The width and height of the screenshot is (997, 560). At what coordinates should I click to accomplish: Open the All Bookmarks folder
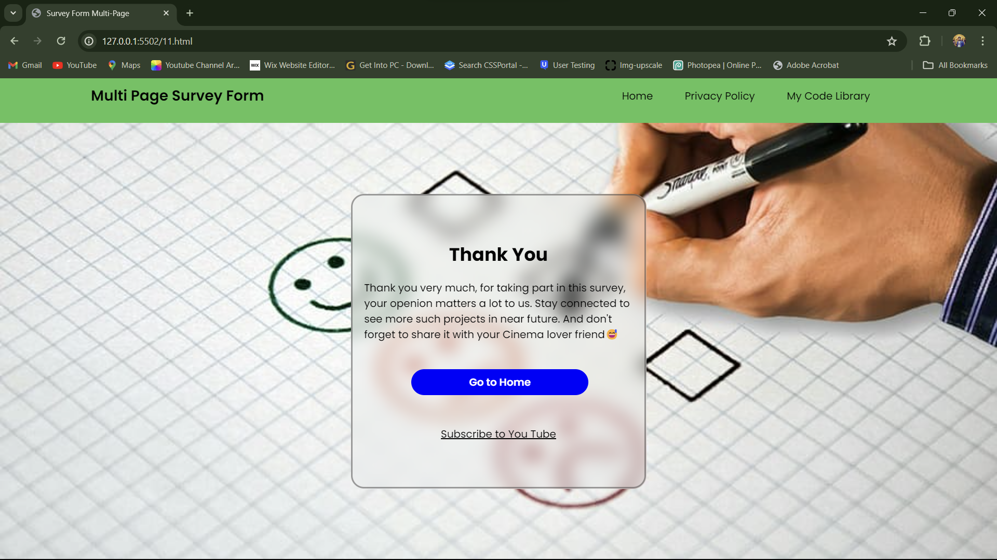[x=955, y=65]
